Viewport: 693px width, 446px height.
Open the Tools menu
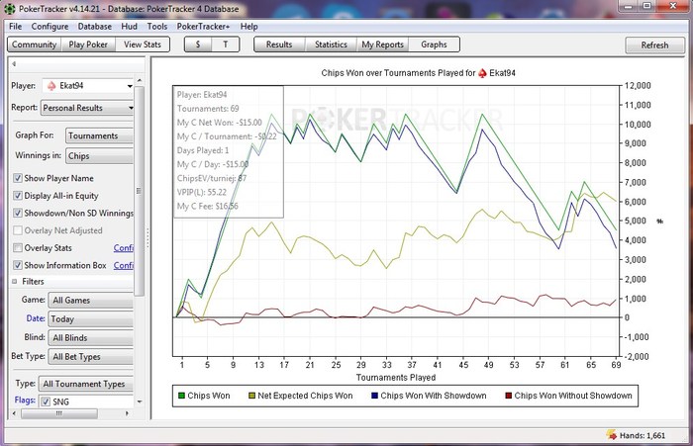pos(157,27)
